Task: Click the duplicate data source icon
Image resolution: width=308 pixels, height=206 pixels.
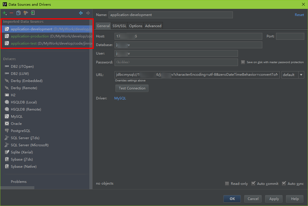Action: (19, 13)
